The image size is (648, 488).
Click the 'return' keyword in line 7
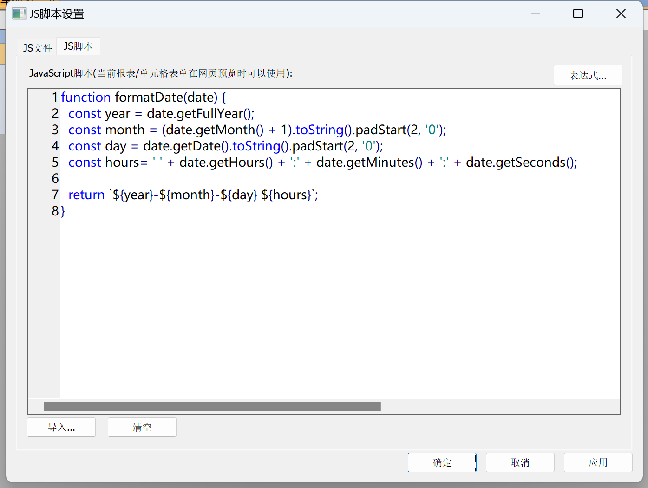(x=86, y=195)
